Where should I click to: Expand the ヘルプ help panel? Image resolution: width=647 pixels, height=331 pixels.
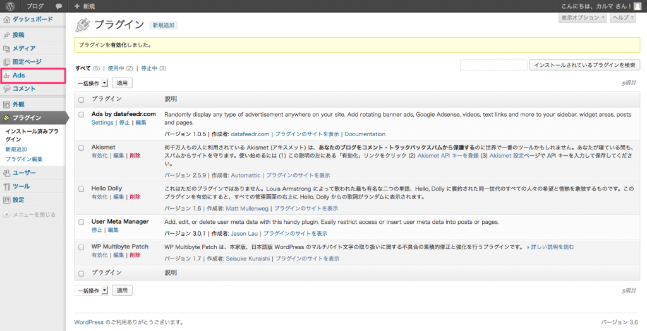click(x=623, y=18)
